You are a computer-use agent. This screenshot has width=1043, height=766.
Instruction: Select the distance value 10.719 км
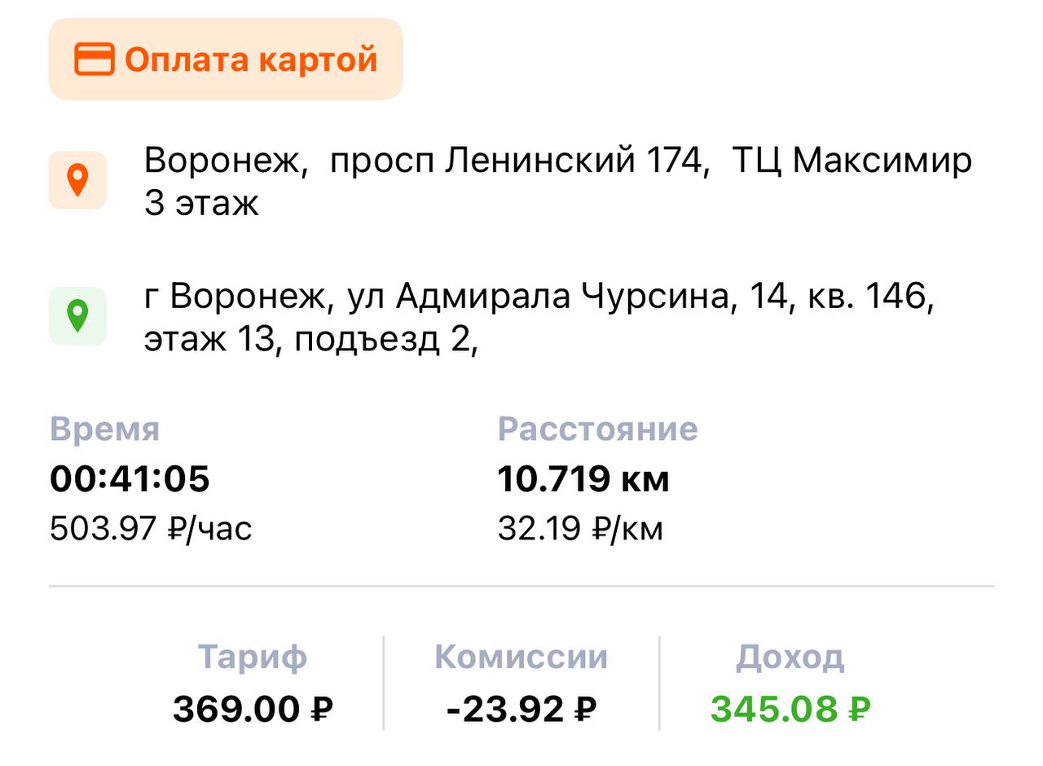[x=583, y=478]
